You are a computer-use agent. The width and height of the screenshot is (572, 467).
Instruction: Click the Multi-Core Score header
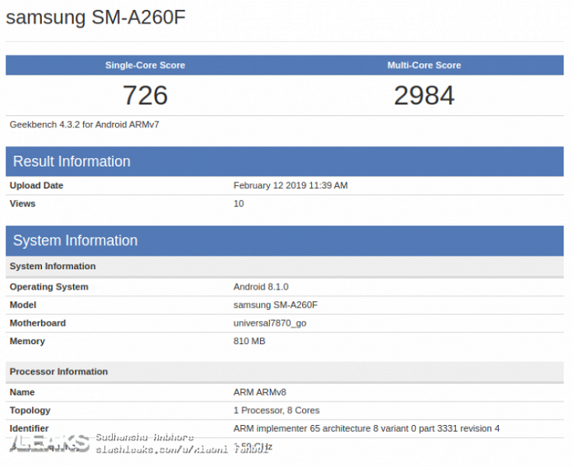coord(423,65)
